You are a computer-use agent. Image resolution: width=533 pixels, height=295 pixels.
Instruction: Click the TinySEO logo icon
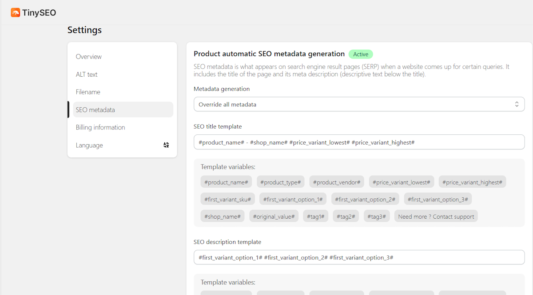[x=16, y=13]
